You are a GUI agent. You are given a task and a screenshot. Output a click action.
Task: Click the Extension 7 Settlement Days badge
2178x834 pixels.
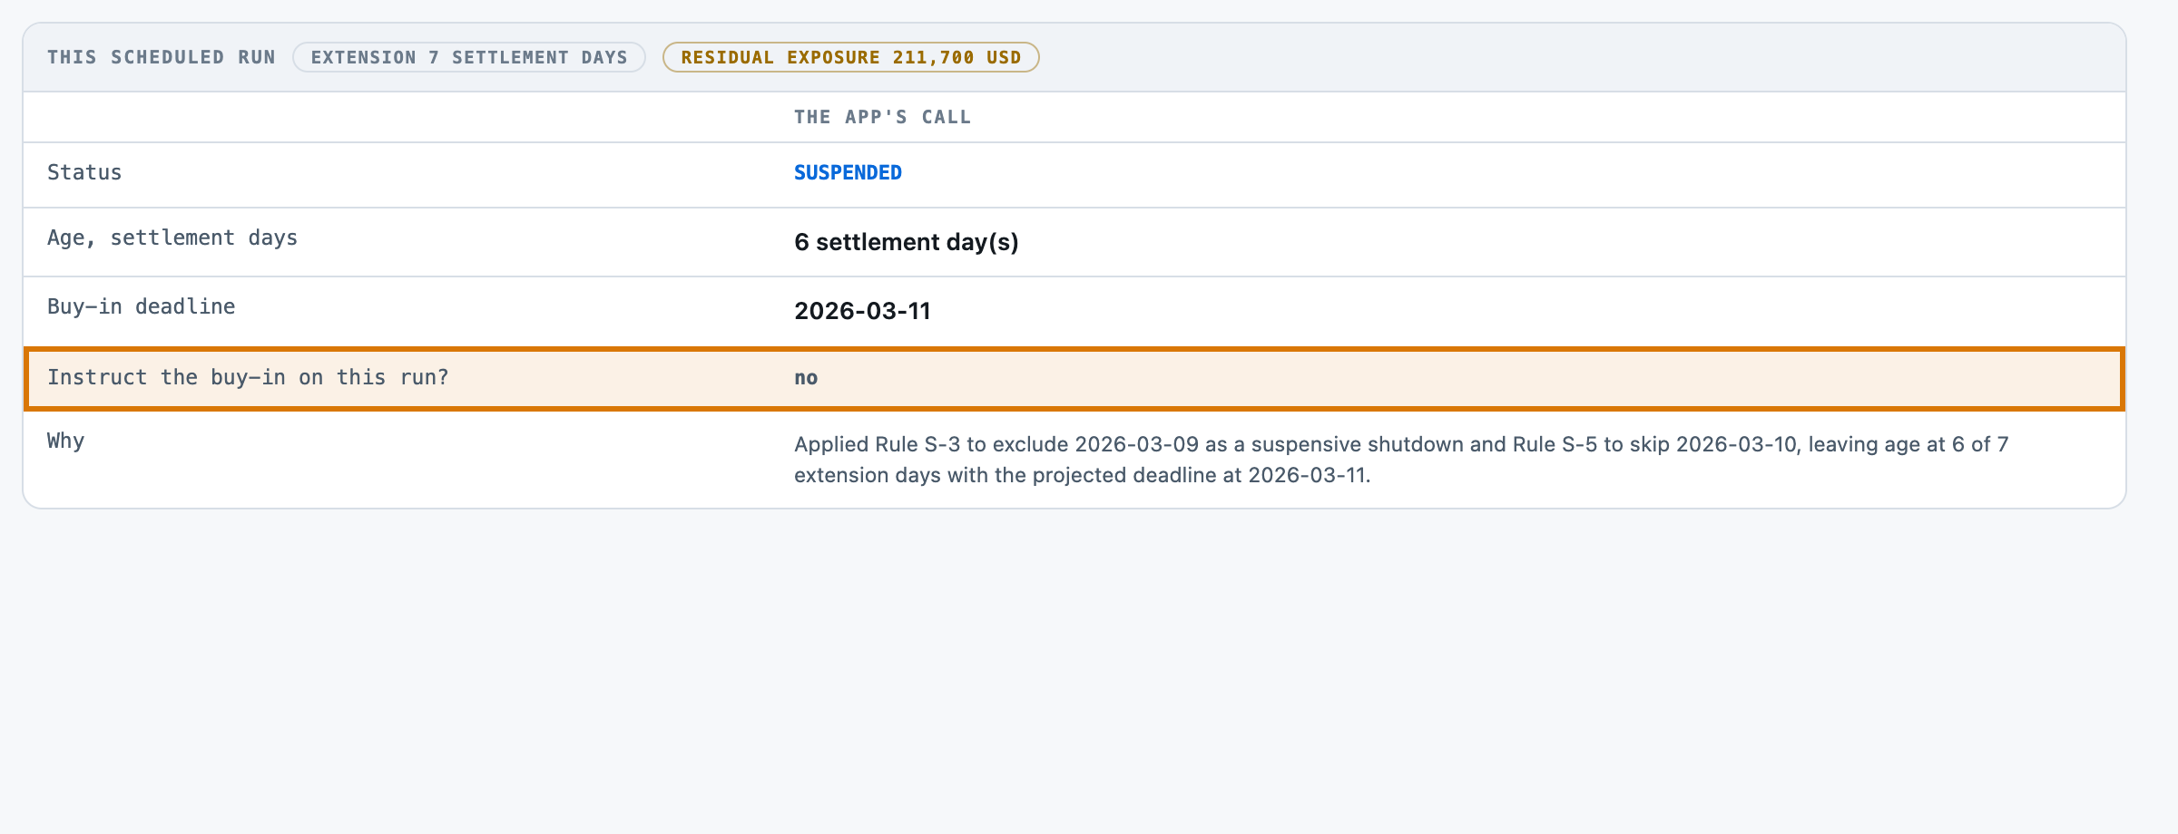469,57
